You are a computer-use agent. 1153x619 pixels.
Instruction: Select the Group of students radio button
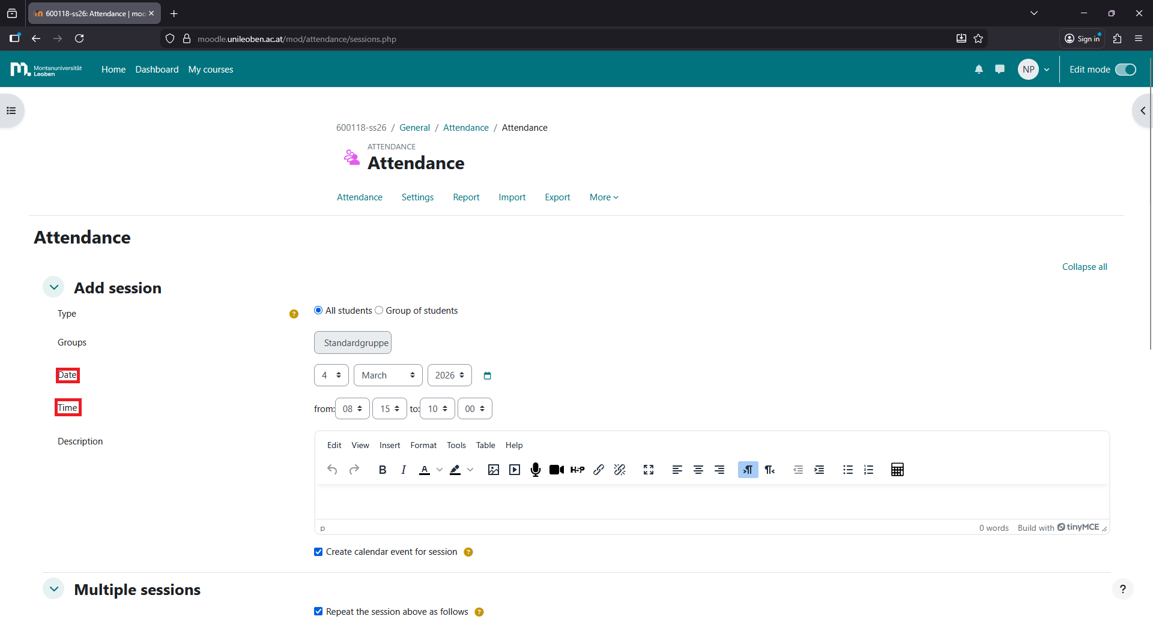[x=379, y=311]
